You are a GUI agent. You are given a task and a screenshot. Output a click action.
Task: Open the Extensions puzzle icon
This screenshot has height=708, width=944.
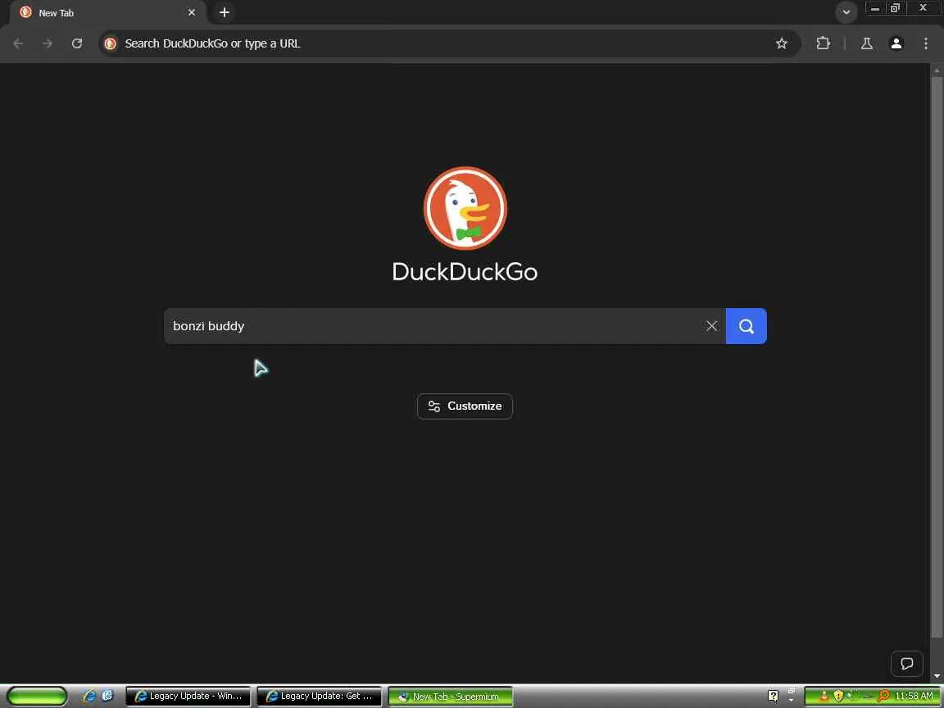823,43
